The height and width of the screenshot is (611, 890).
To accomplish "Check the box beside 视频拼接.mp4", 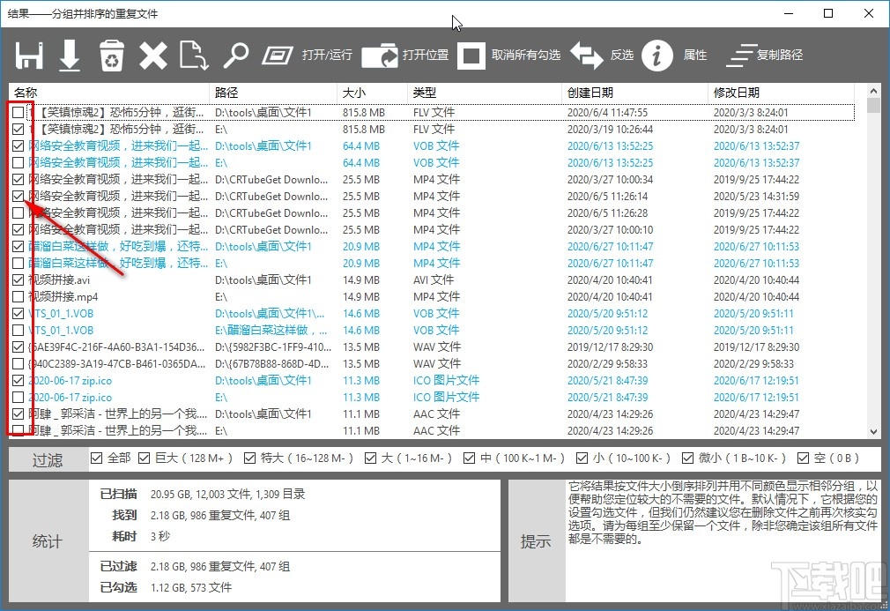I will point(20,296).
